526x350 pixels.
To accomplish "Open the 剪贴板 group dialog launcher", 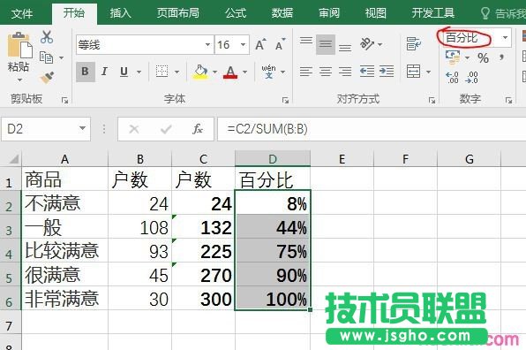I will tap(64, 100).
